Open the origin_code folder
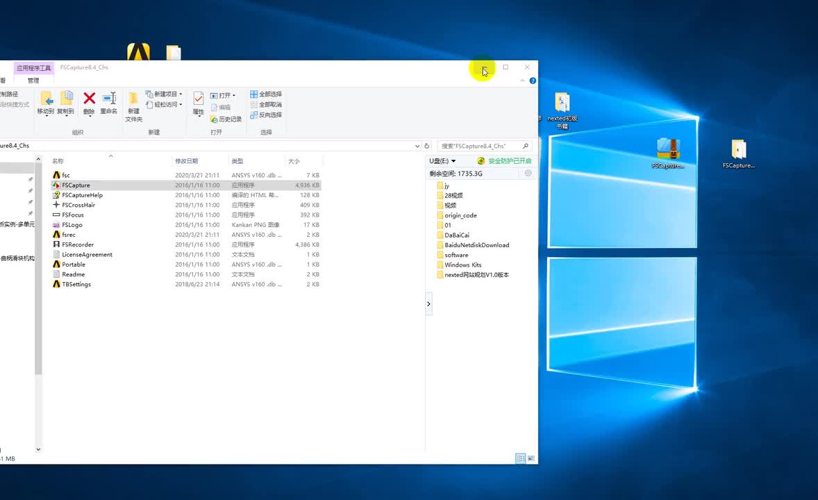Image resolution: width=818 pixels, height=500 pixels. pyautogui.click(x=456, y=215)
